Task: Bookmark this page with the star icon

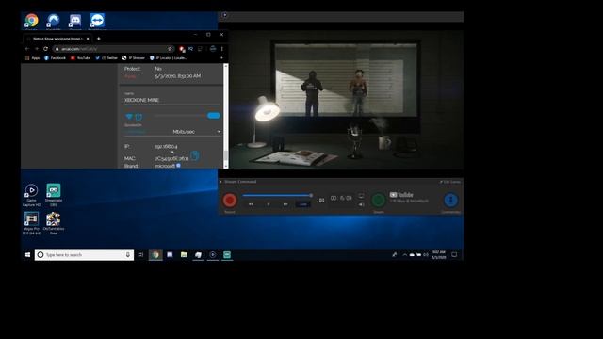Action: coord(170,49)
